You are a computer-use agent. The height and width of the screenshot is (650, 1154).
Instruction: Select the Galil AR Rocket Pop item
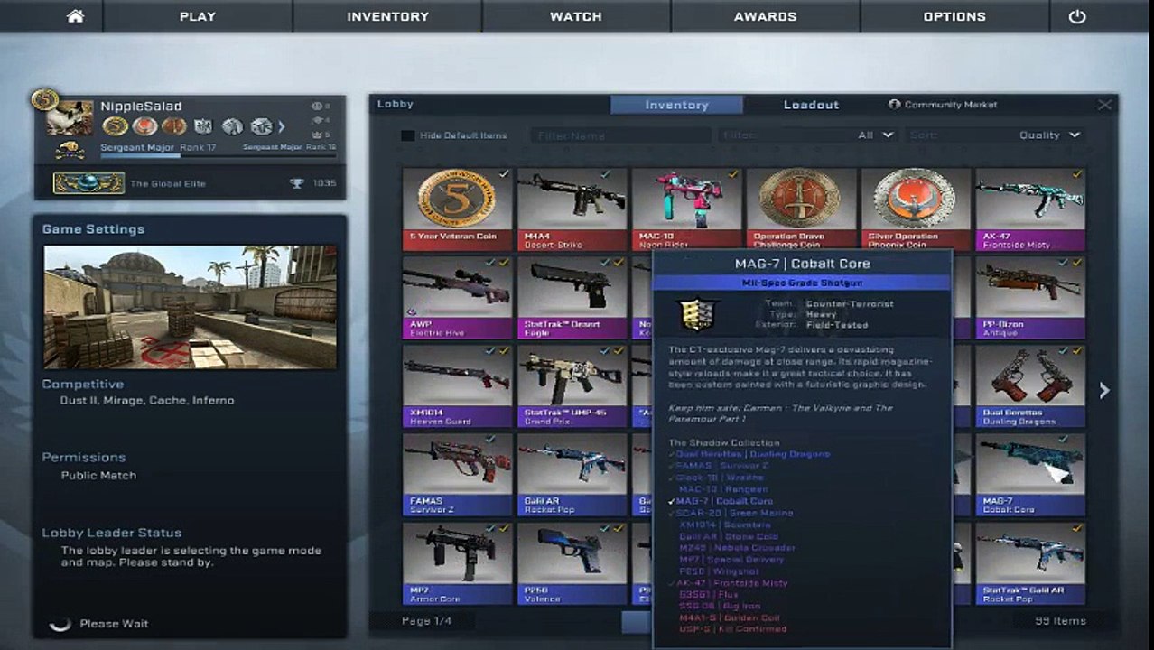click(572, 474)
